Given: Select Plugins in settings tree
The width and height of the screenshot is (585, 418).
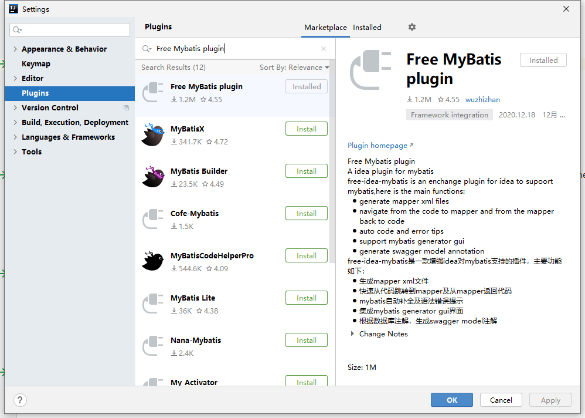Looking at the screenshot, I should pos(70,93).
